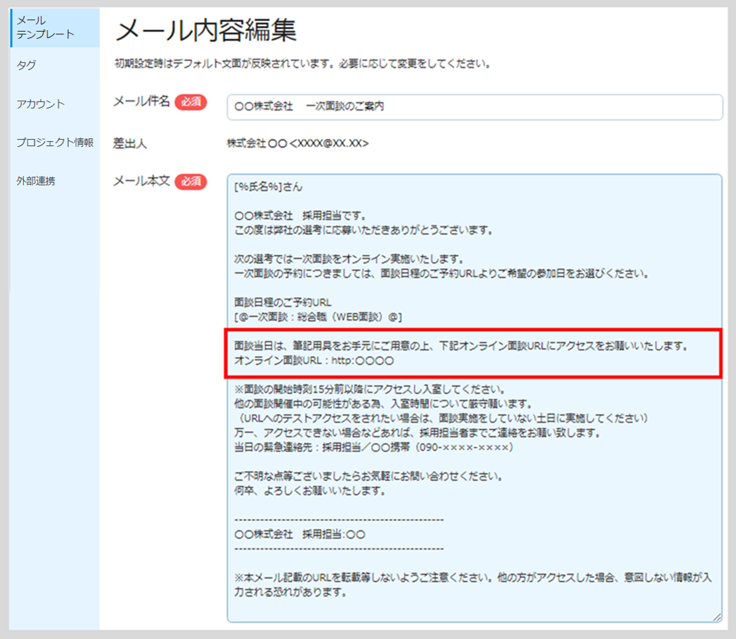The image size is (736, 639).
Task: Click the 必須 badge next to メール件名
Action: 191,102
